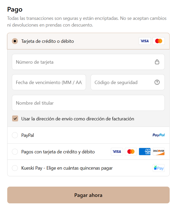Choose Pagos con tarjeta de crédito y débito option
This screenshot has width=180, height=208.
(15, 152)
